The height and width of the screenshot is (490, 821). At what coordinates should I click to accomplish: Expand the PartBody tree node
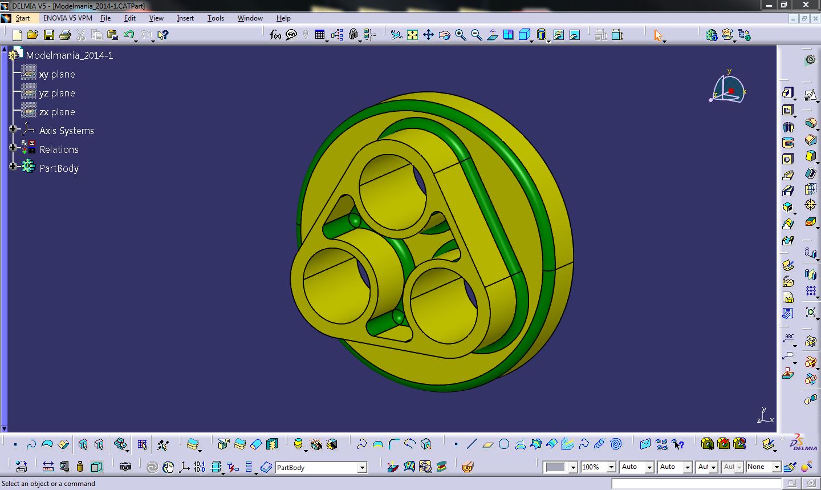pyautogui.click(x=13, y=167)
